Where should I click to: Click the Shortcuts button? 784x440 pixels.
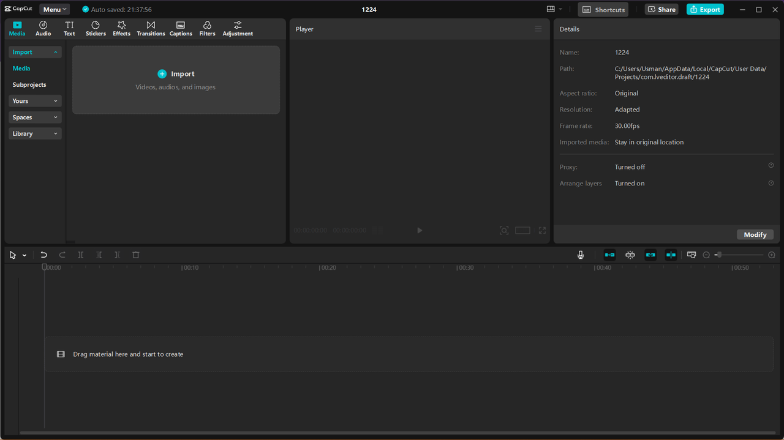(603, 10)
